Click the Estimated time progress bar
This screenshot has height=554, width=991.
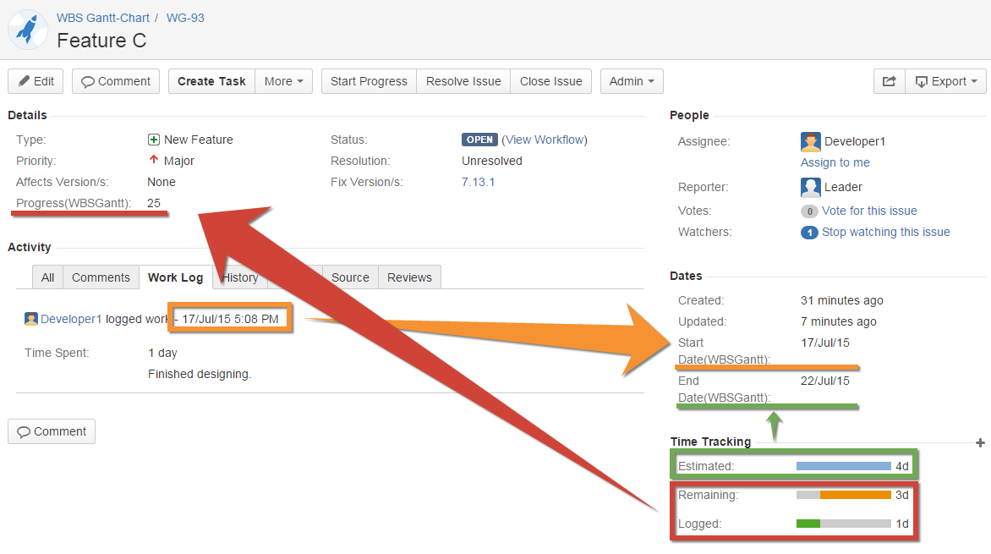pos(843,466)
